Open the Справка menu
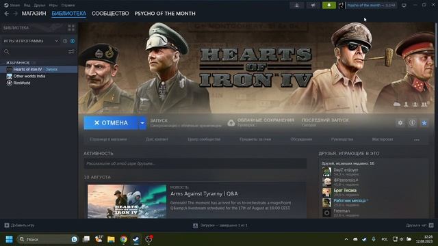Image resolution: width=438 pixels, height=246 pixels. (68, 5)
